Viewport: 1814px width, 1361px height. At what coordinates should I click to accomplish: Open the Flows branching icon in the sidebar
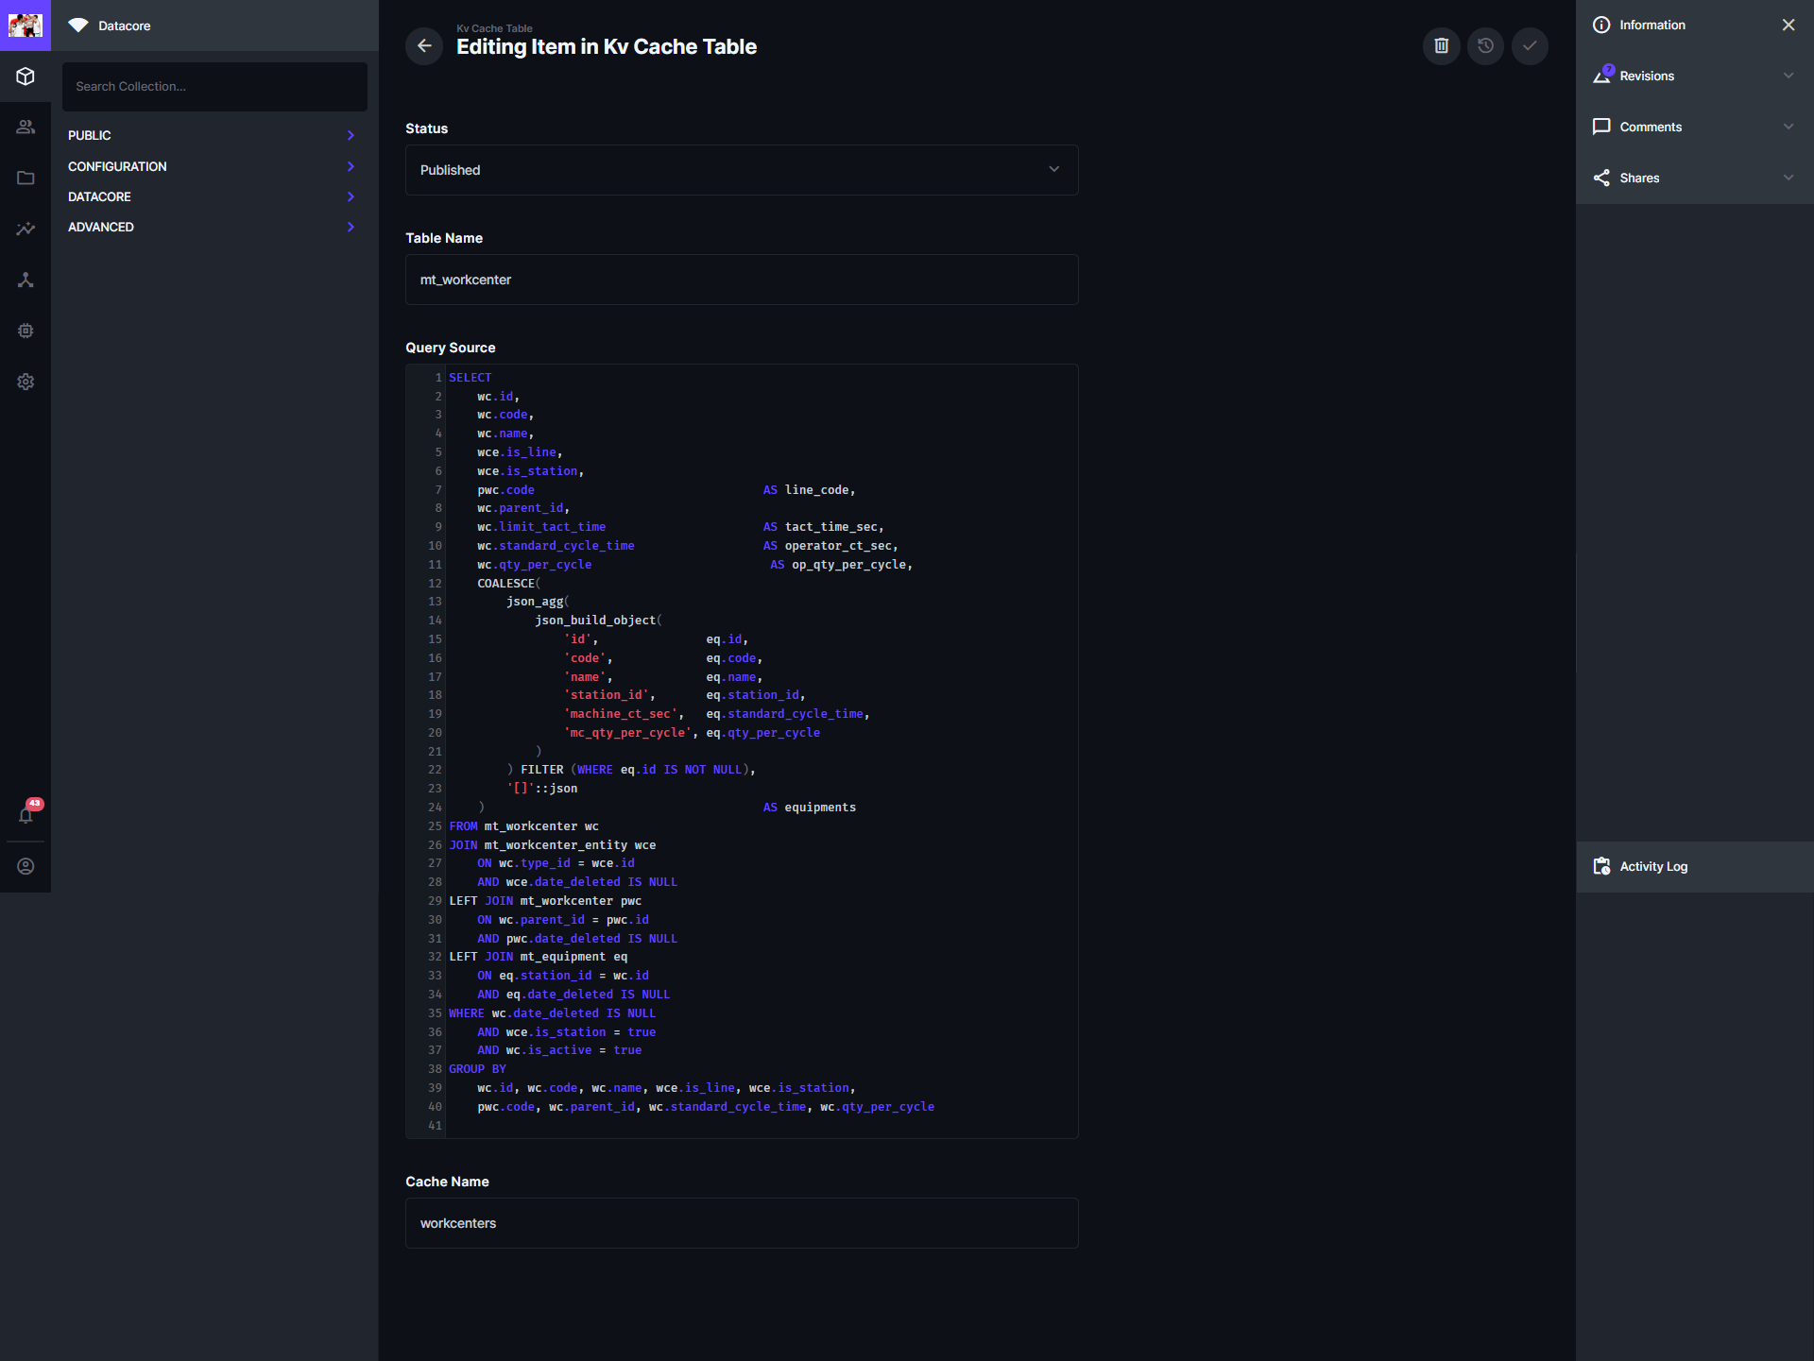coord(26,281)
